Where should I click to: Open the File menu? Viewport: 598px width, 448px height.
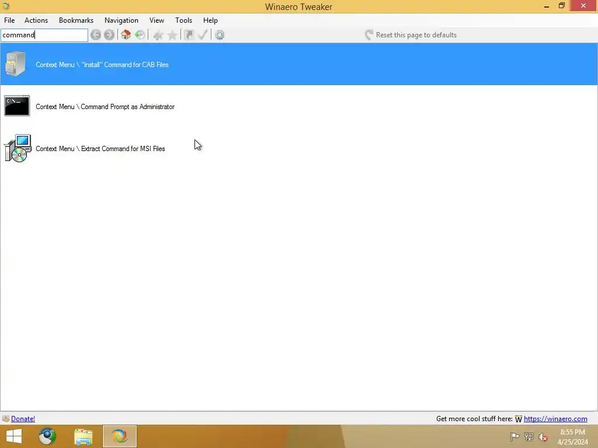9,20
